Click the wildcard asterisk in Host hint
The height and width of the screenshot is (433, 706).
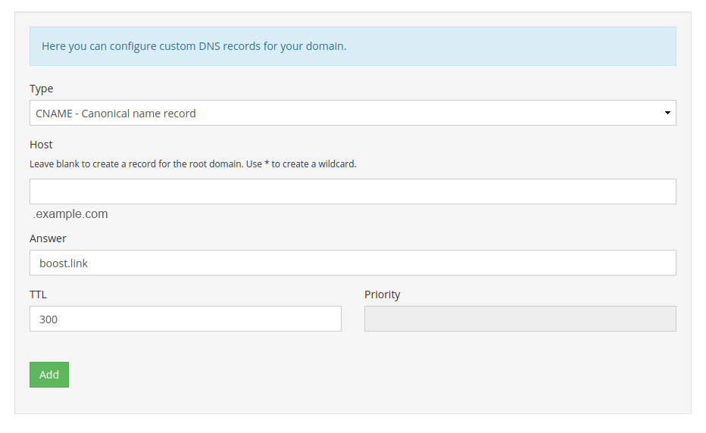[x=267, y=163]
